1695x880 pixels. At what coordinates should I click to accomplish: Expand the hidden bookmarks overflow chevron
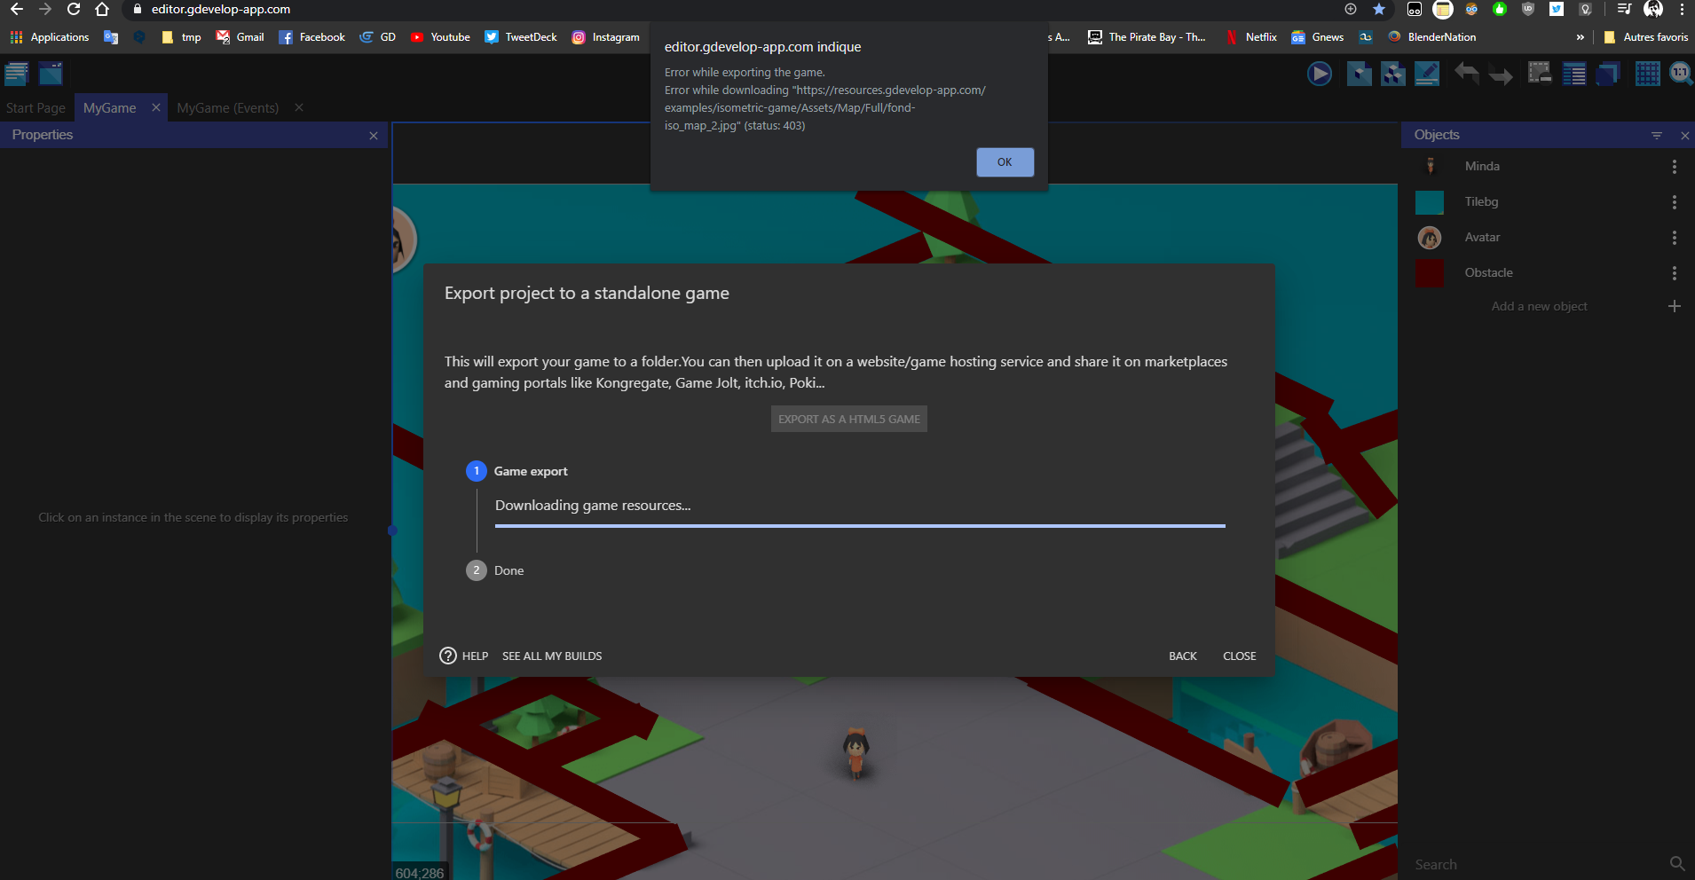(x=1581, y=37)
